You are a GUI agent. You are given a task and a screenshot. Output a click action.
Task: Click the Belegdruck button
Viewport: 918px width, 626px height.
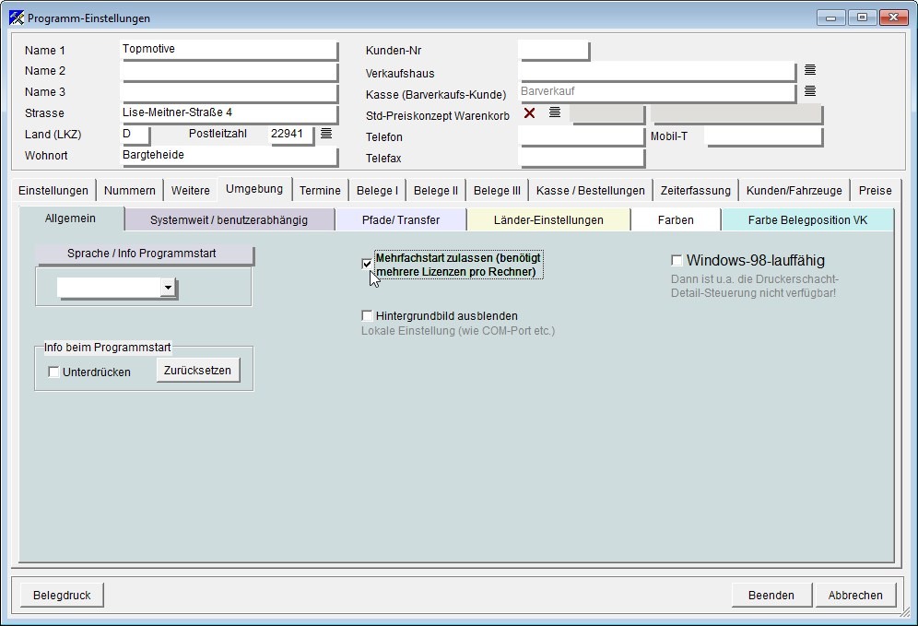pos(62,595)
